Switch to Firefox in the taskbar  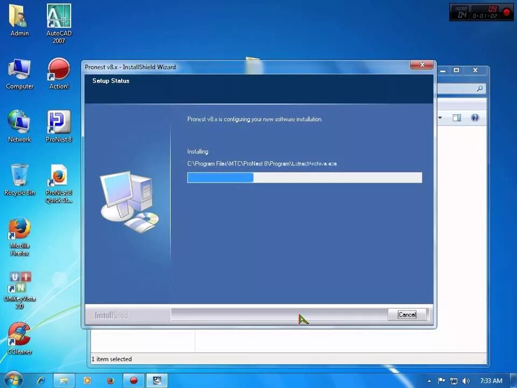tap(110, 380)
